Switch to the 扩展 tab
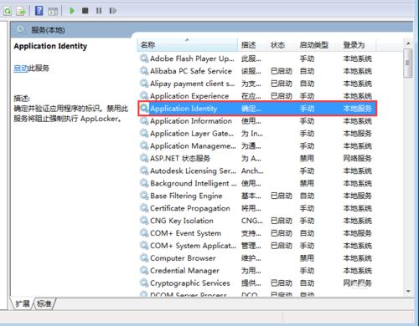Screen dimensions: 419x326 23,303
